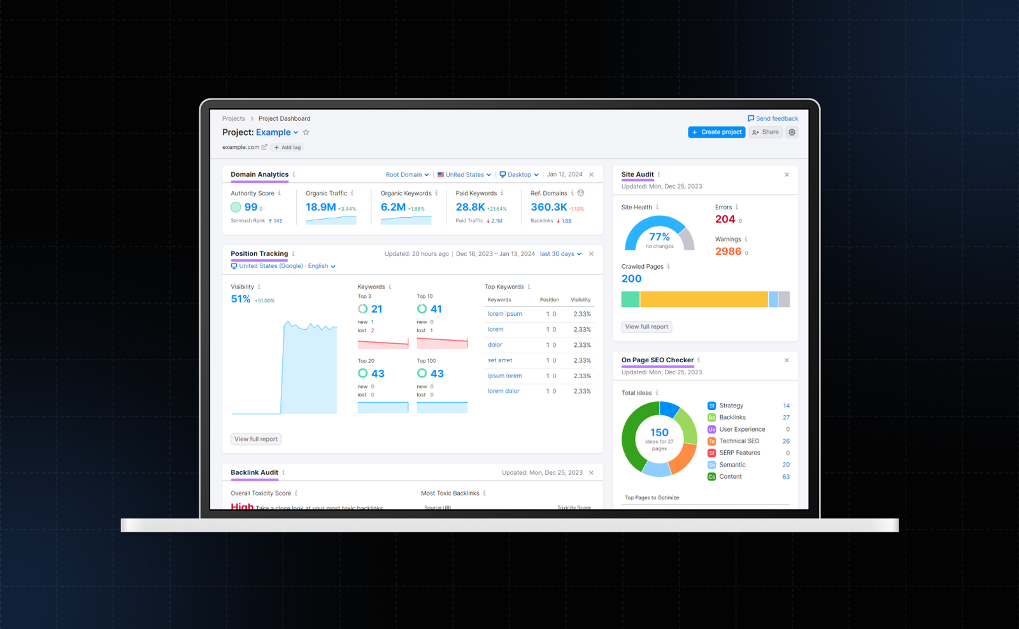Click the Technical SEO category icon
This screenshot has width=1019, height=629.
[711, 441]
